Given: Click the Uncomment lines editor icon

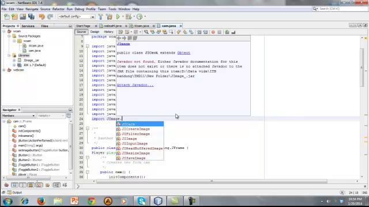Looking at the screenshot, I should pyautogui.click(x=233, y=32).
